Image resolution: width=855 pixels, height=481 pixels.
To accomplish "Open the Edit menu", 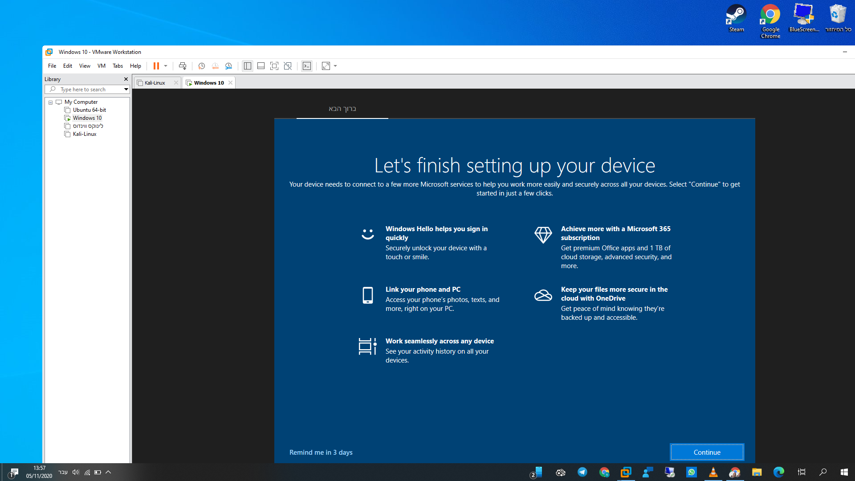I will tap(68, 66).
